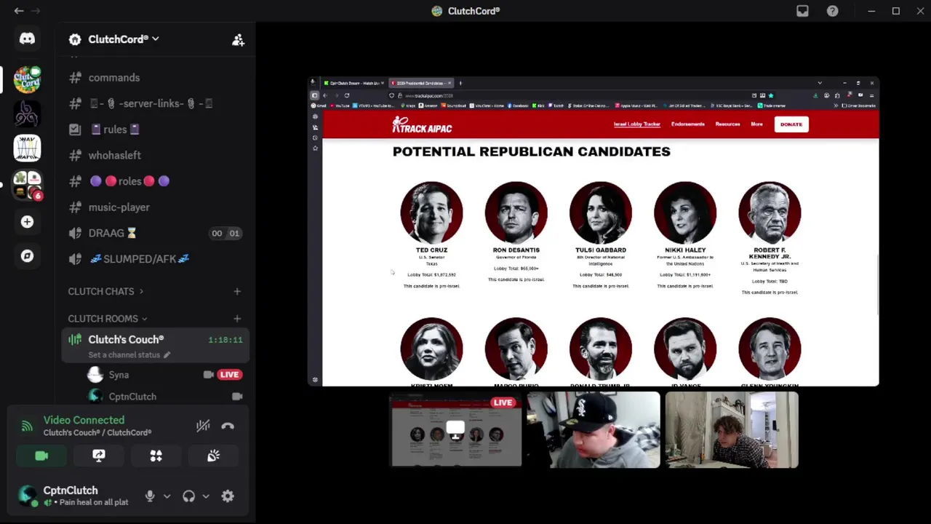Open the Soundboard icon
The image size is (931, 524).
click(x=213, y=456)
